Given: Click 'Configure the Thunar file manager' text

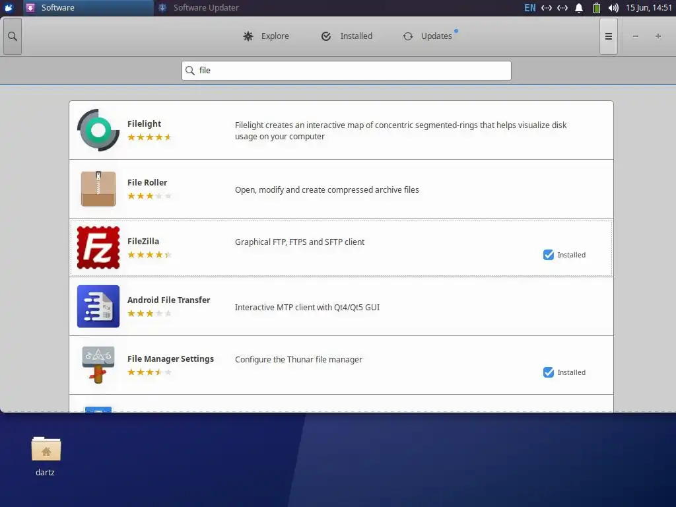Looking at the screenshot, I should (298, 360).
